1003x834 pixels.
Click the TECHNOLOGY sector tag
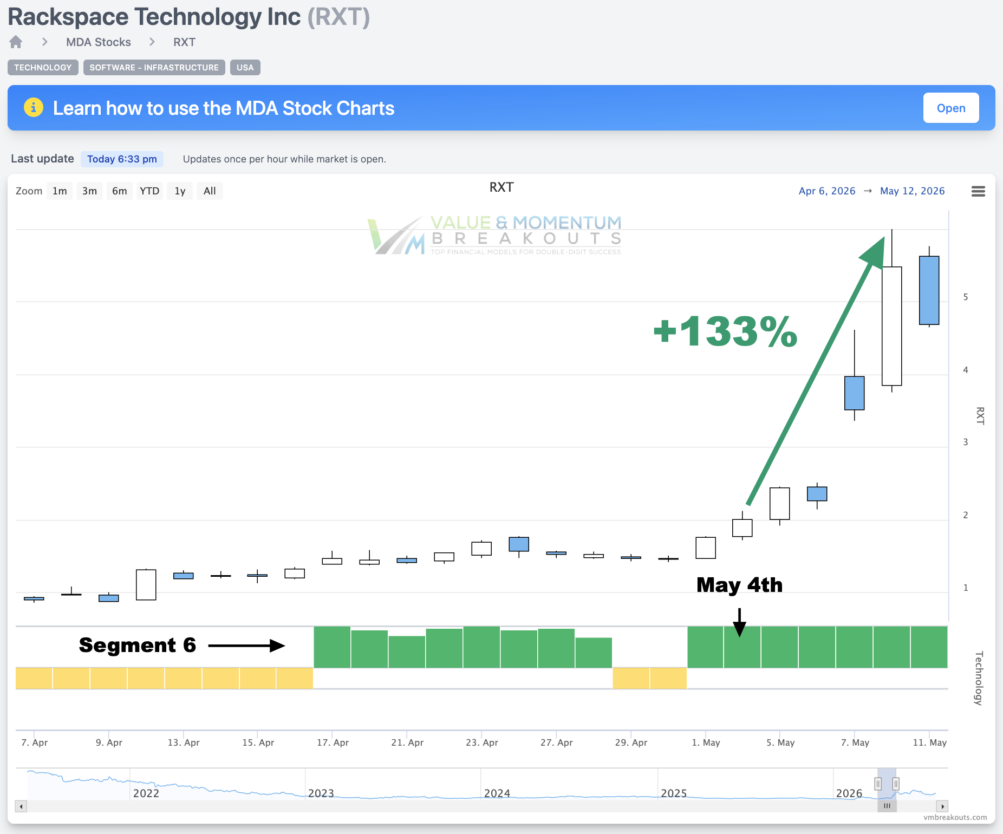(x=43, y=67)
